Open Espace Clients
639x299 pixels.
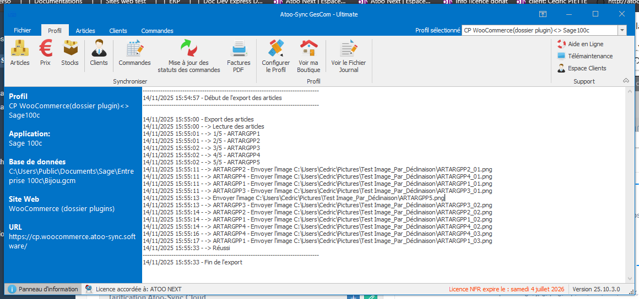pos(582,68)
